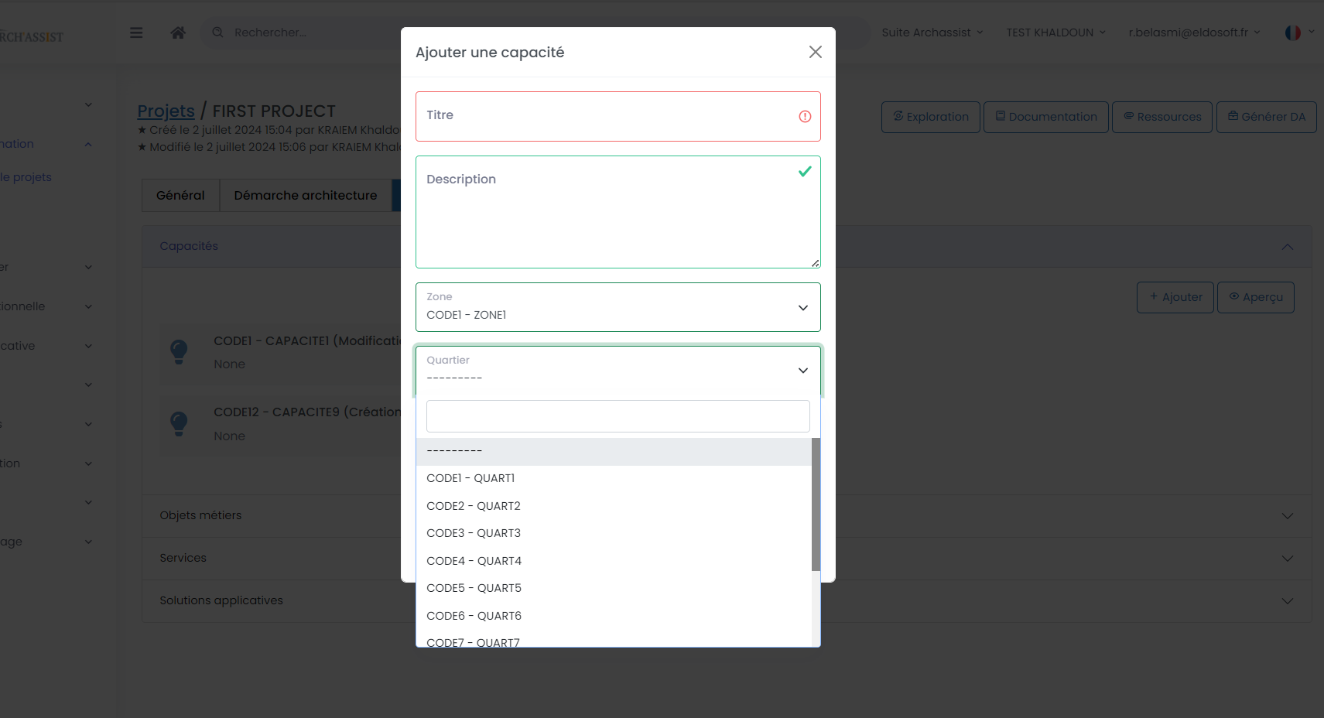Click the Aperçu button
Screen dimensions: 1324x718
[x=1255, y=297]
